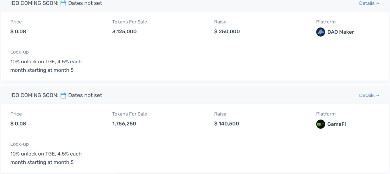Select the $ 250,000 raise amount
The image size is (390, 174).
click(x=227, y=32)
